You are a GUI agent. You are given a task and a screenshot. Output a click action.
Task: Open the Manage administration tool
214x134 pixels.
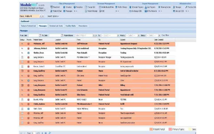click(x=177, y=7)
